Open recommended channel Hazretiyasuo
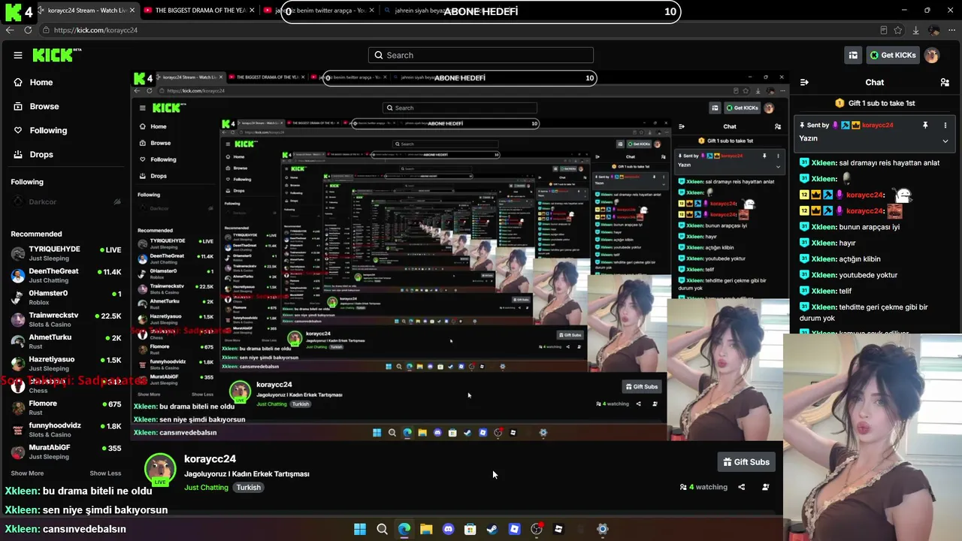Viewport: 962px width, 541px height. pos(66,364)
